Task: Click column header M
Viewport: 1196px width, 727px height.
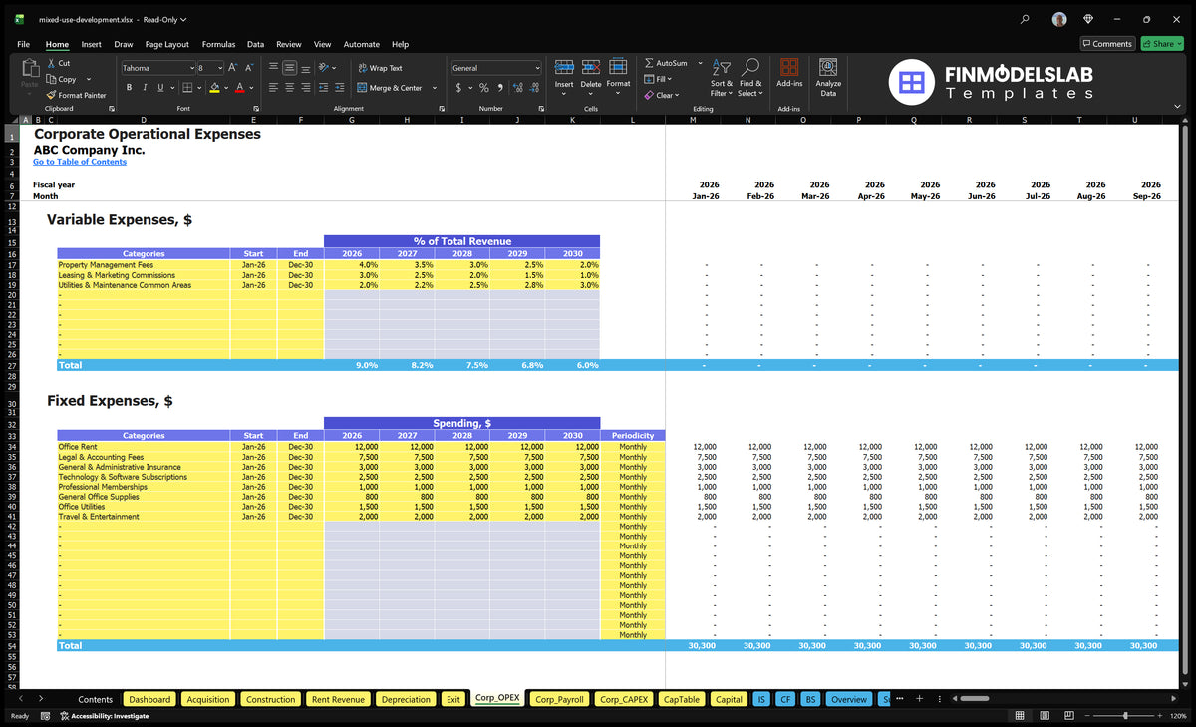Action: click(x=693, y=120)
